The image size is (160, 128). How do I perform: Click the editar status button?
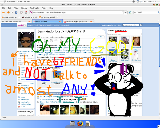(101, 37)
